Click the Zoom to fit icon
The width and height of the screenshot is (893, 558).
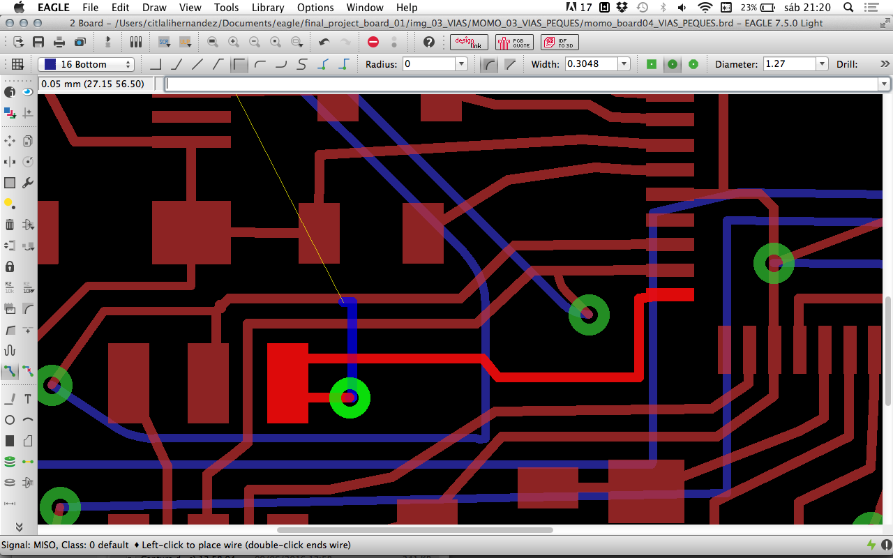pos(213,42)
